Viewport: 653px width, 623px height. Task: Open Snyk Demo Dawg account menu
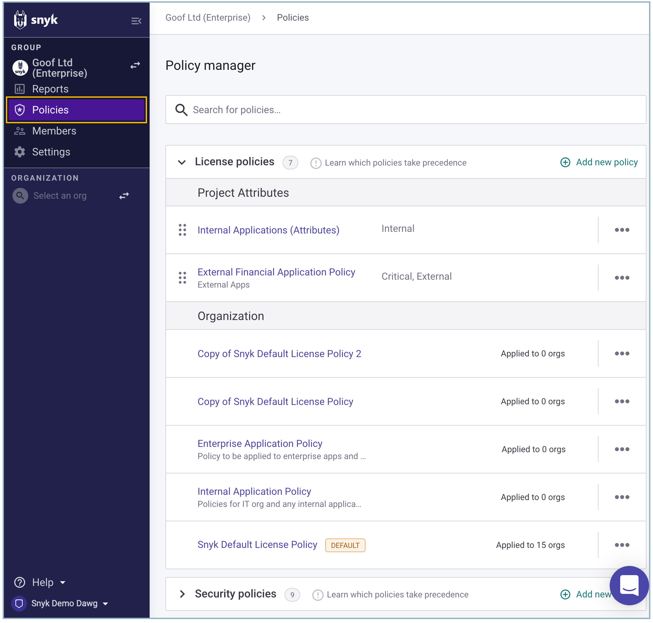tap(60, 604)
